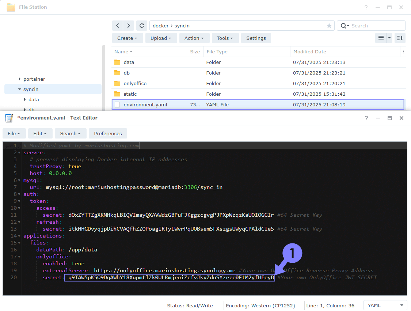
Task: Click the File Station search magnifier icon
Action: 343,26
